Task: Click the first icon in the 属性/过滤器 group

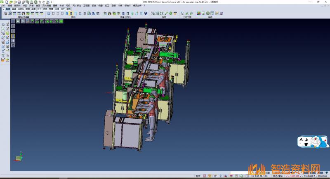Action: pyautogui.click(x=5, y=14)
